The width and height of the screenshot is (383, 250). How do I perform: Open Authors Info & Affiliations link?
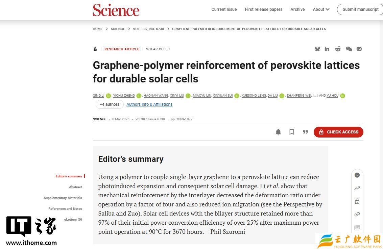point(149,104)
